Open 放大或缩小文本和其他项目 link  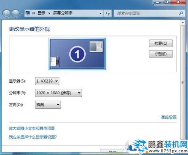[32, 128]
